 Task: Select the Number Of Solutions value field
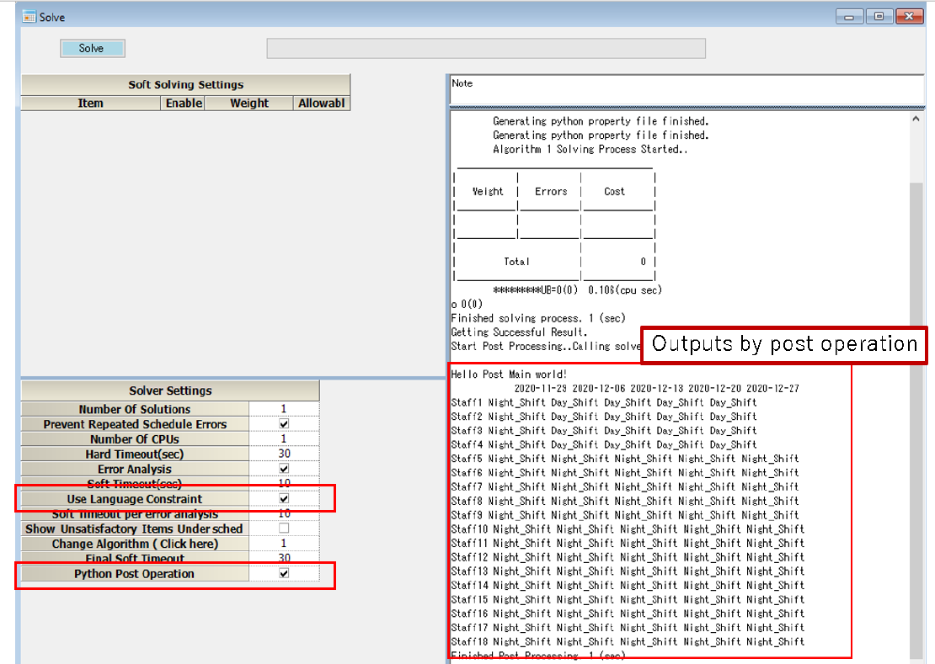pos(284,409)
